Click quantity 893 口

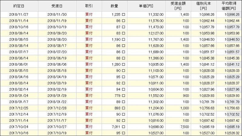120,108
